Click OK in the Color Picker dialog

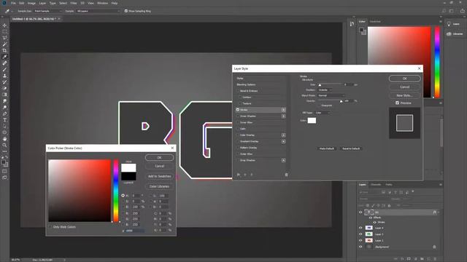click(x=159, y=157)
